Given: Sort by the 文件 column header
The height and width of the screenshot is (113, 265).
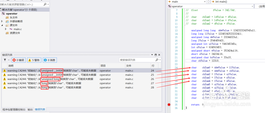Looking at the screenshot, I should (x=138, y=66).
